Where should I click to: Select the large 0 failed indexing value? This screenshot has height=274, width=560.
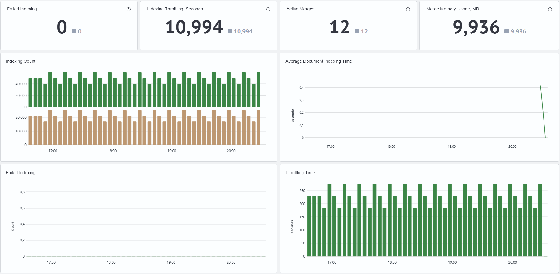[62, 27]
